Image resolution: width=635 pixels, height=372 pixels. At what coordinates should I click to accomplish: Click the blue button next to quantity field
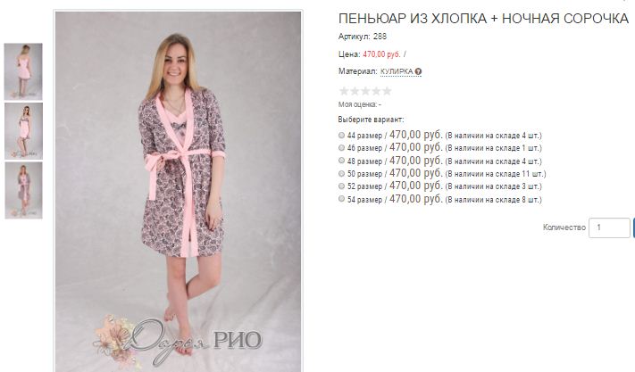pyautogui.click(x=633, y=227)
